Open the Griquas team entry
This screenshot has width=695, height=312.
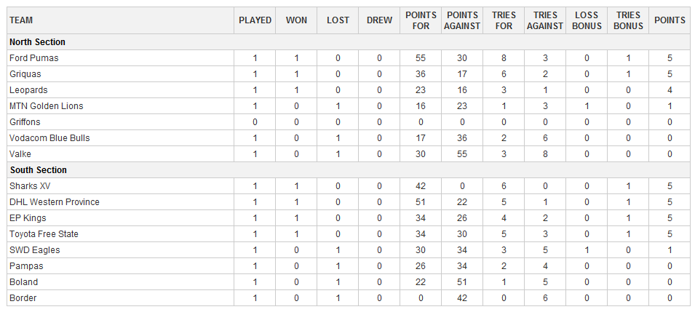[x=25, y=74]
